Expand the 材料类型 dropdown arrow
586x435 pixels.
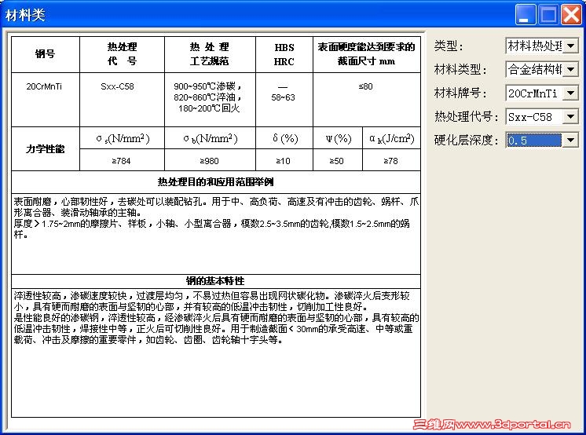pyautogui.click(x=570, y=70)
